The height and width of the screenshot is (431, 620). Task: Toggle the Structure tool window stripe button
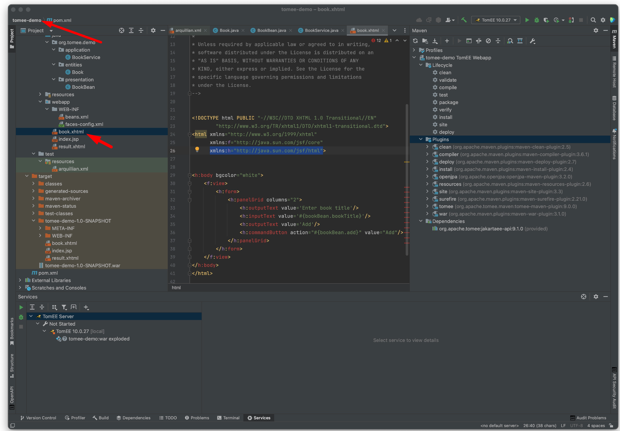(x=12, y=366)
